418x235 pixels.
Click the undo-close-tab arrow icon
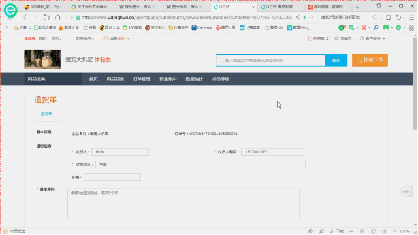pos(398,18)
